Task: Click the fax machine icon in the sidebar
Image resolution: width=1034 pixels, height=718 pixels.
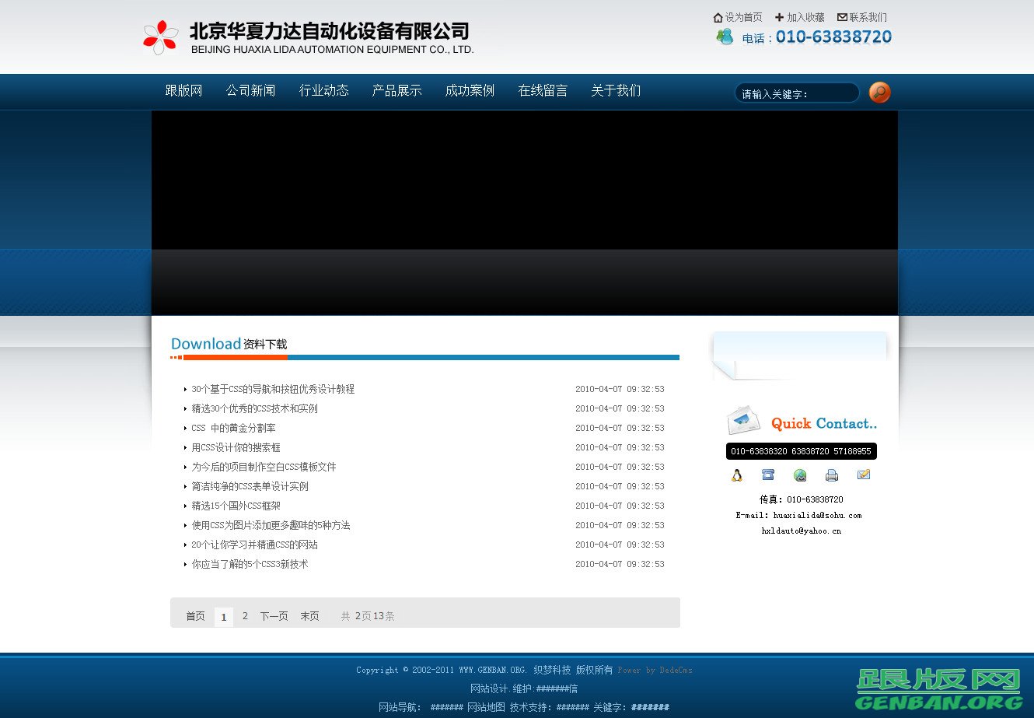Action: 768,475
